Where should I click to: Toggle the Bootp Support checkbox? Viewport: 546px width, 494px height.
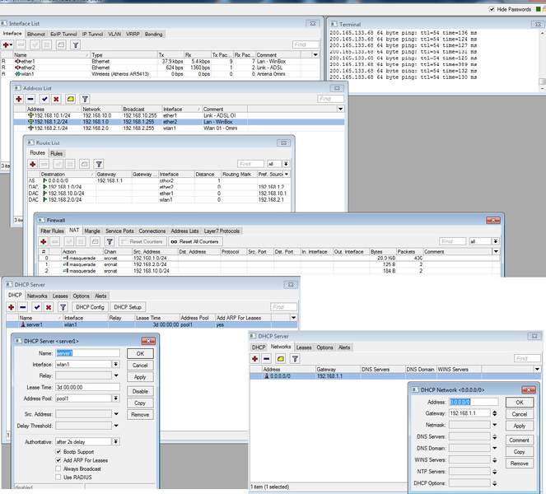(x=58, y=451)
